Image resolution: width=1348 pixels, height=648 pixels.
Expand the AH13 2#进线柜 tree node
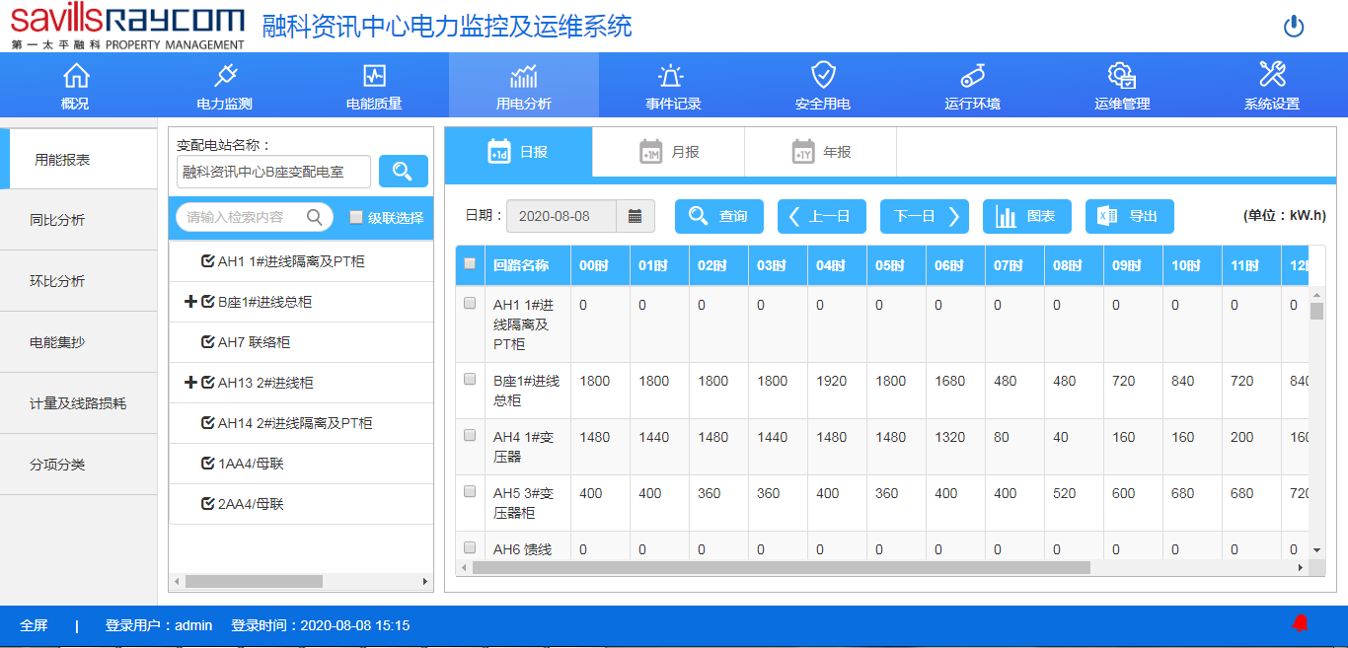click(190, 383)
